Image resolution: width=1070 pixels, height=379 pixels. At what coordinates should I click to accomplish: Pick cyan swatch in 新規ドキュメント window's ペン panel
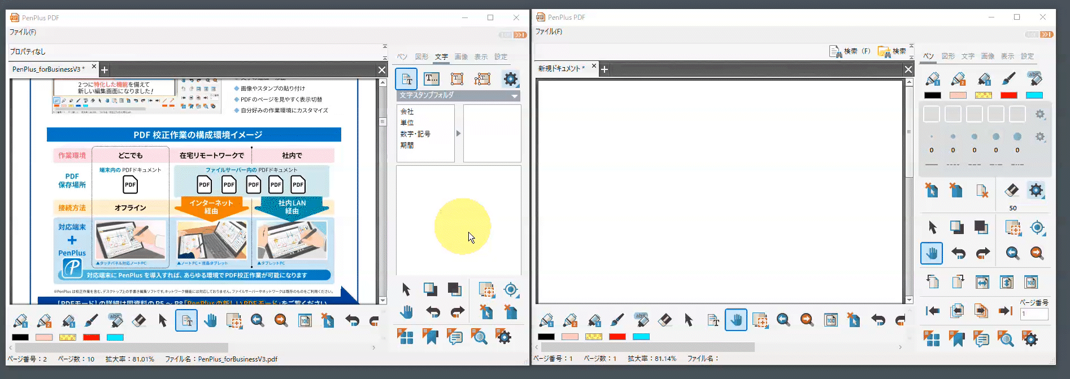1034,95
